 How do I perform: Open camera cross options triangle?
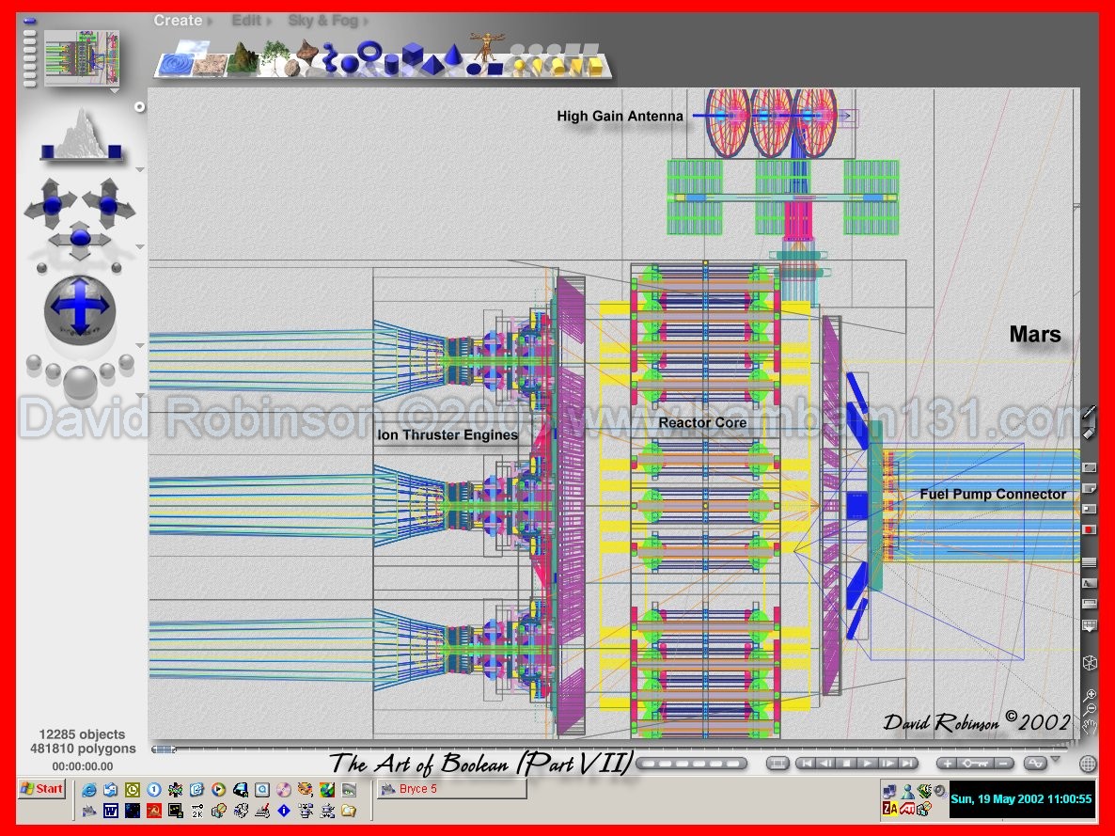[x=139, y=247]
